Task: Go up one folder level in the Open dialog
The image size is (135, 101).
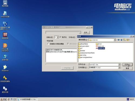Action: coord(122,40)
